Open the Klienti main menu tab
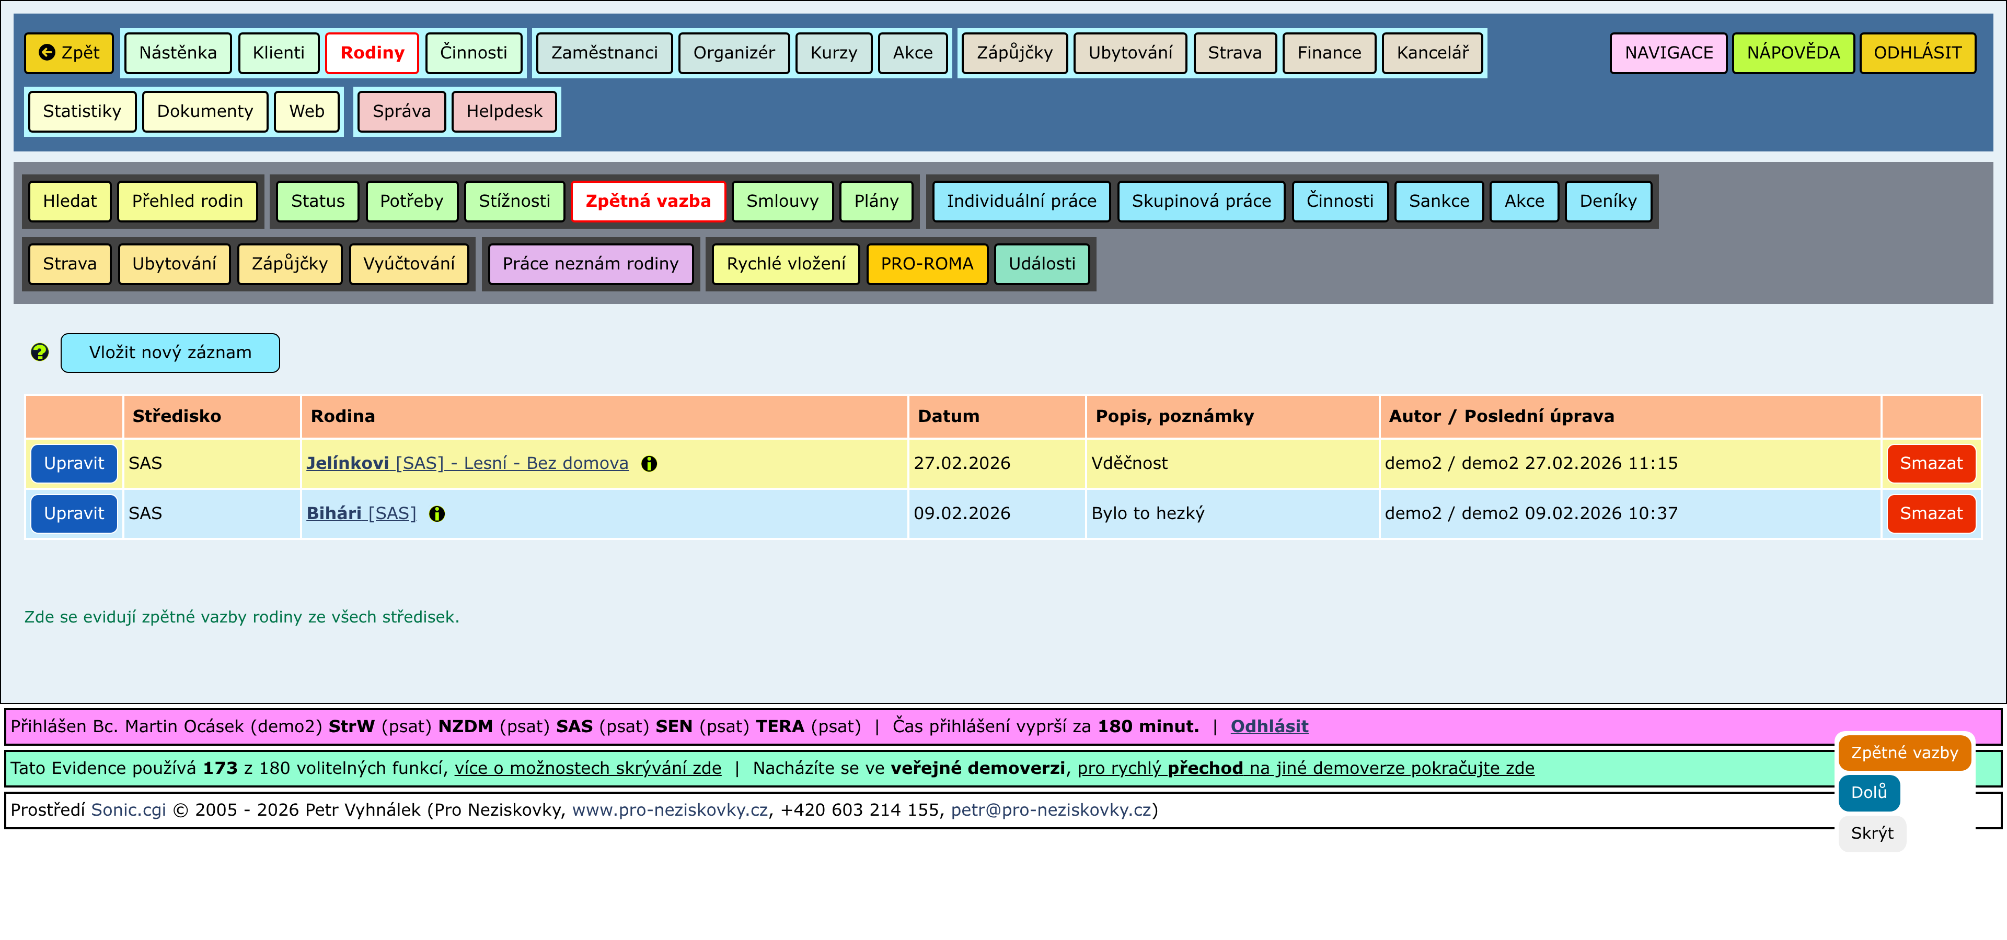Image resolution: width=2007 pixels, height=940 pixels. point(278,53)
